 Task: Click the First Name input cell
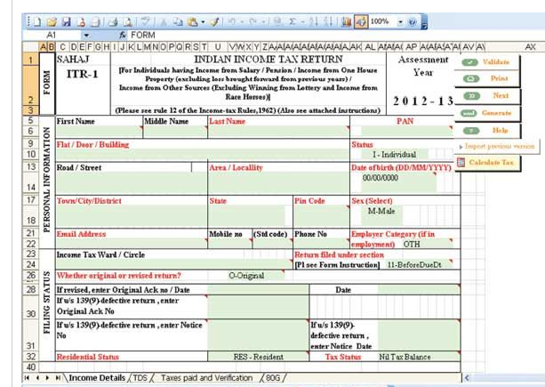[99, 132]
